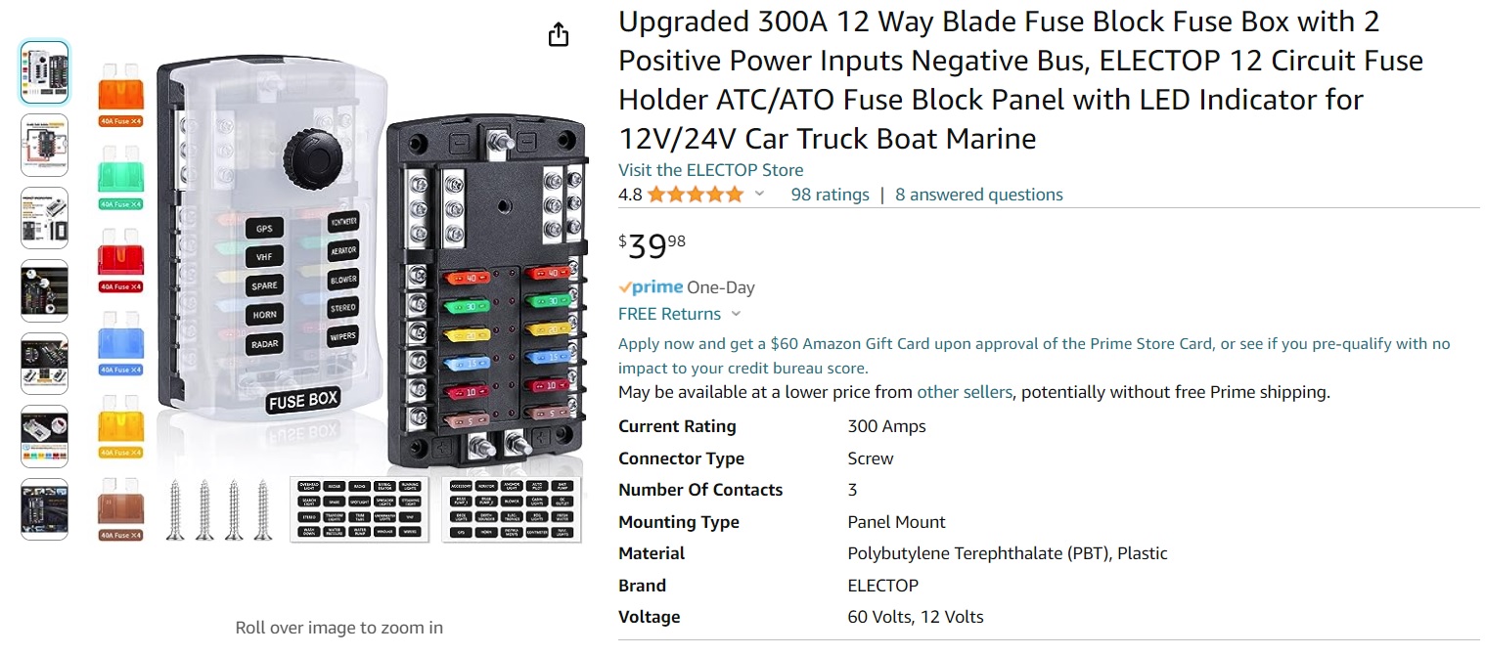The height and width of the screenshot is (655, 1485).
Task: Click the share icon above product image
Action: click(x=558, y=35)
